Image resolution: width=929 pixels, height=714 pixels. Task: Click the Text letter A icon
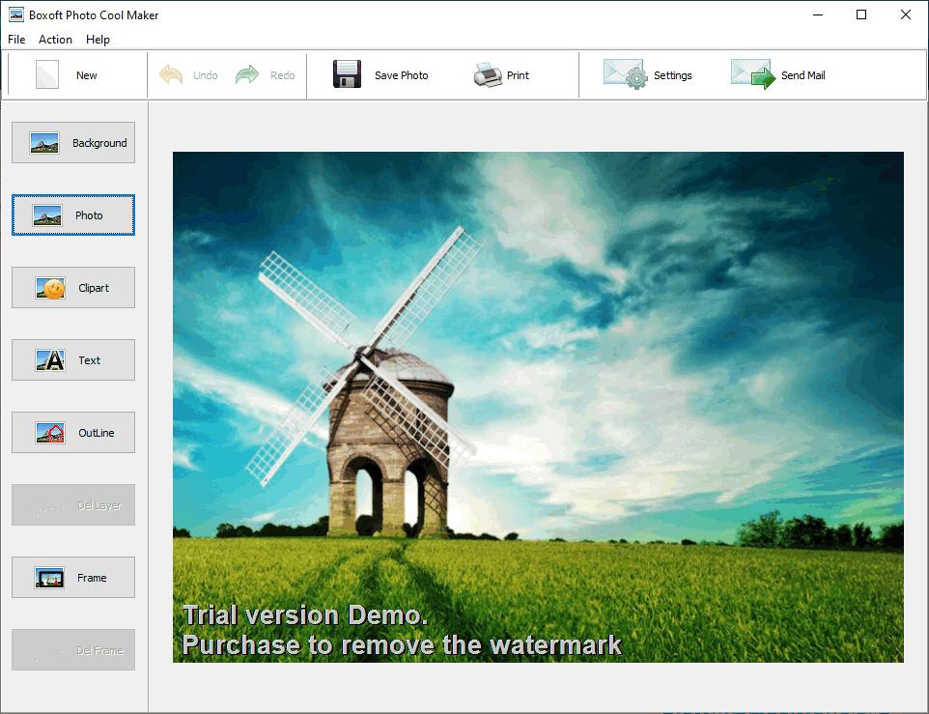click(50, 360)
